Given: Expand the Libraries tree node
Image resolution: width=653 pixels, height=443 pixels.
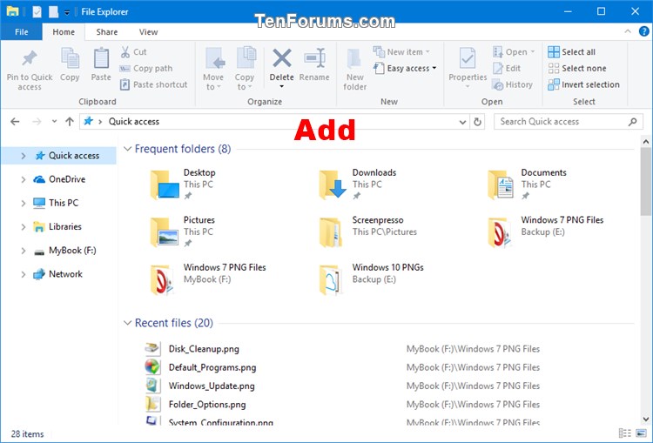Looking at the screenshot, I should pyautogui.click(x=24, y=227).
